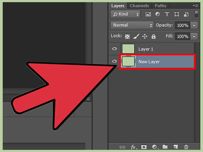This screenshot has height=152, width=203.
Task: Select the New Layer name text
Action: tap(149, 62)
